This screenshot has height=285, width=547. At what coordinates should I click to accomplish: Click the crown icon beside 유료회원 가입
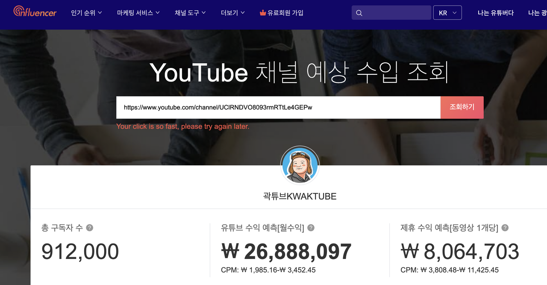point(263,13)
